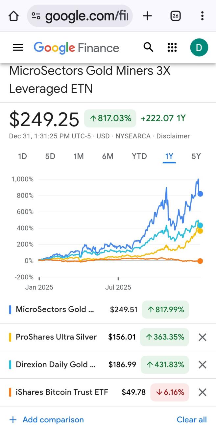216x425 pixels.
Task: Click Add comparison link
Action: [47, 420]
